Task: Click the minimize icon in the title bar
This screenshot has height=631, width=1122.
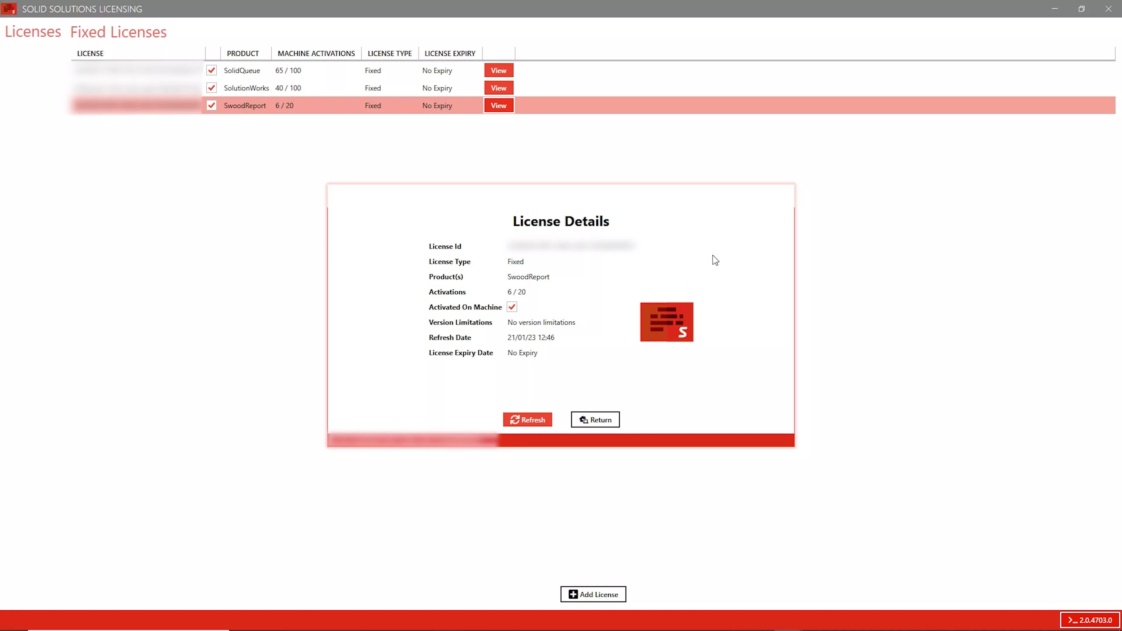Action: [x=1055, y=8]
